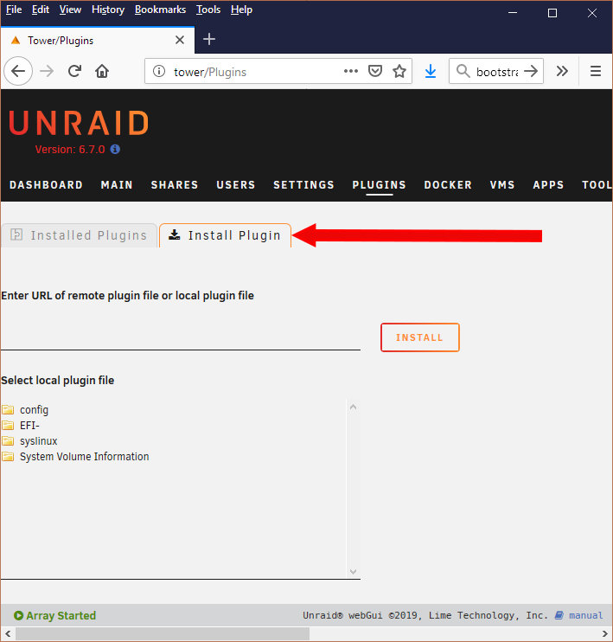Viewport: 613px width, 642px height.
Task: Click the horizontal scrollbar thumb
Action: pyautogui.click(x=163, y=634)
